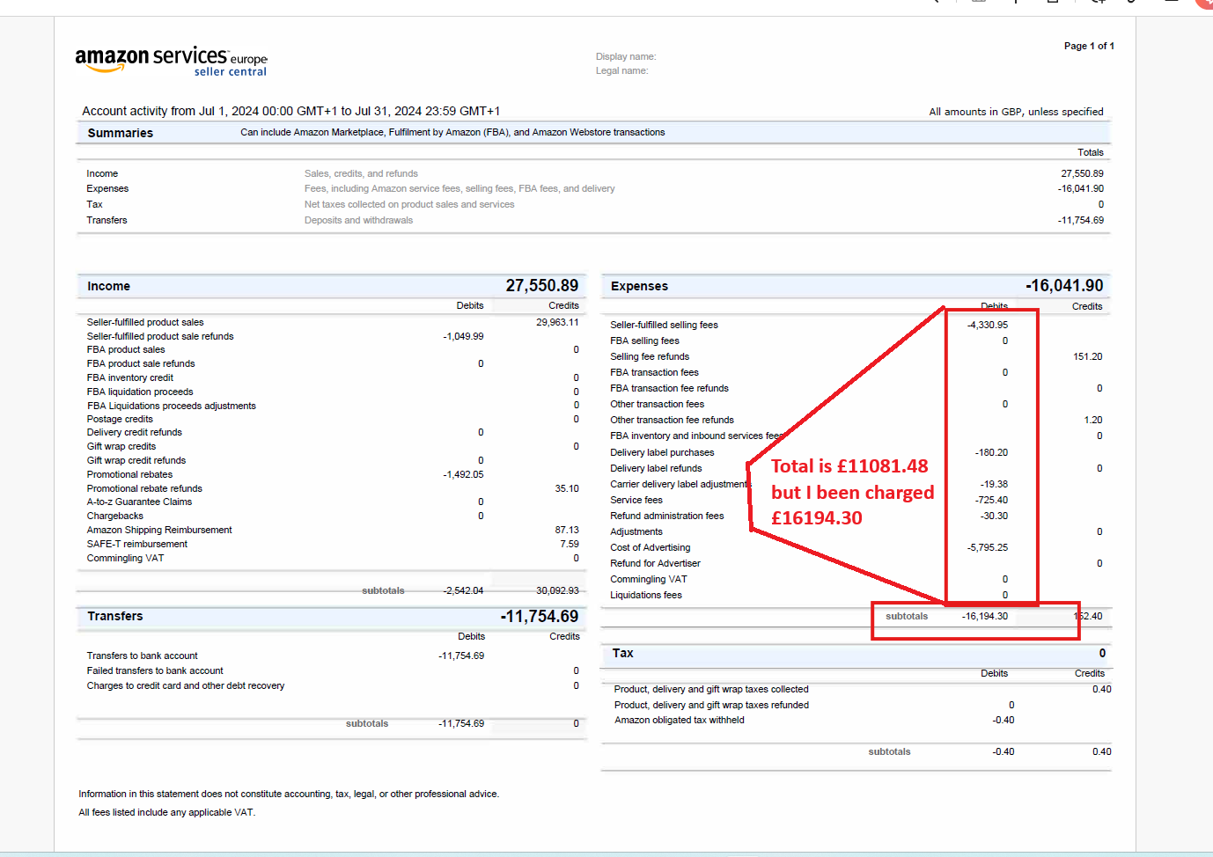Screen dimensions: 1213x857
Task: Click the Income subtotal credits 30,092.93
Action: point(557,590)
